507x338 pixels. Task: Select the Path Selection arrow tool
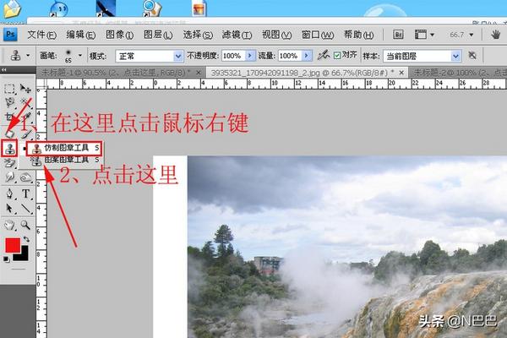tap(9, 209)
